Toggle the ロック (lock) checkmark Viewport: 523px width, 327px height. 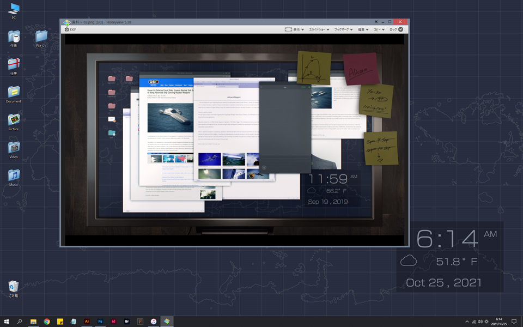point(400,29)
